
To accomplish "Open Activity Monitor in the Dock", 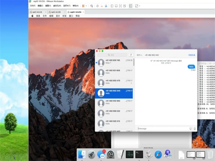I will 129,155.
